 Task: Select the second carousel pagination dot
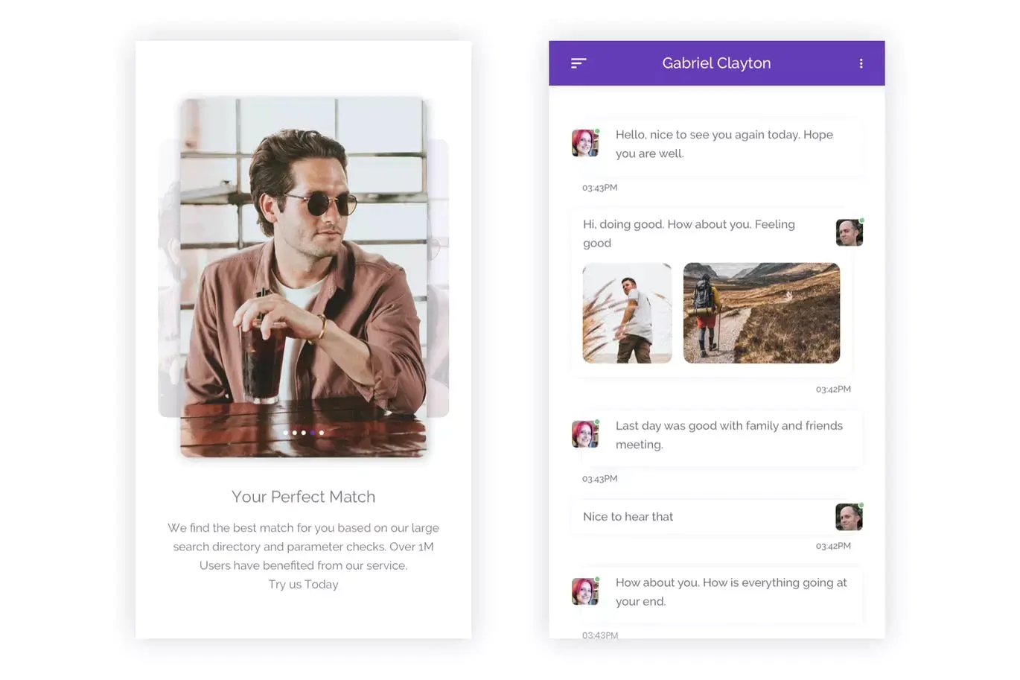pos(294,433)
